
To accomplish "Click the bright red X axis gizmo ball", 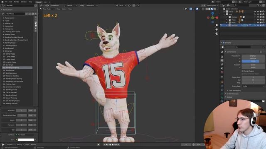I will (217, 17).
